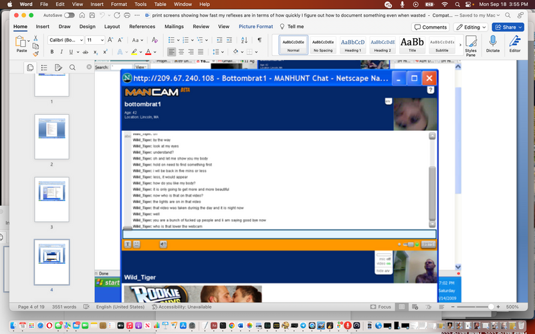Select page 3 thumbnail in sidebar

point(52,199)
